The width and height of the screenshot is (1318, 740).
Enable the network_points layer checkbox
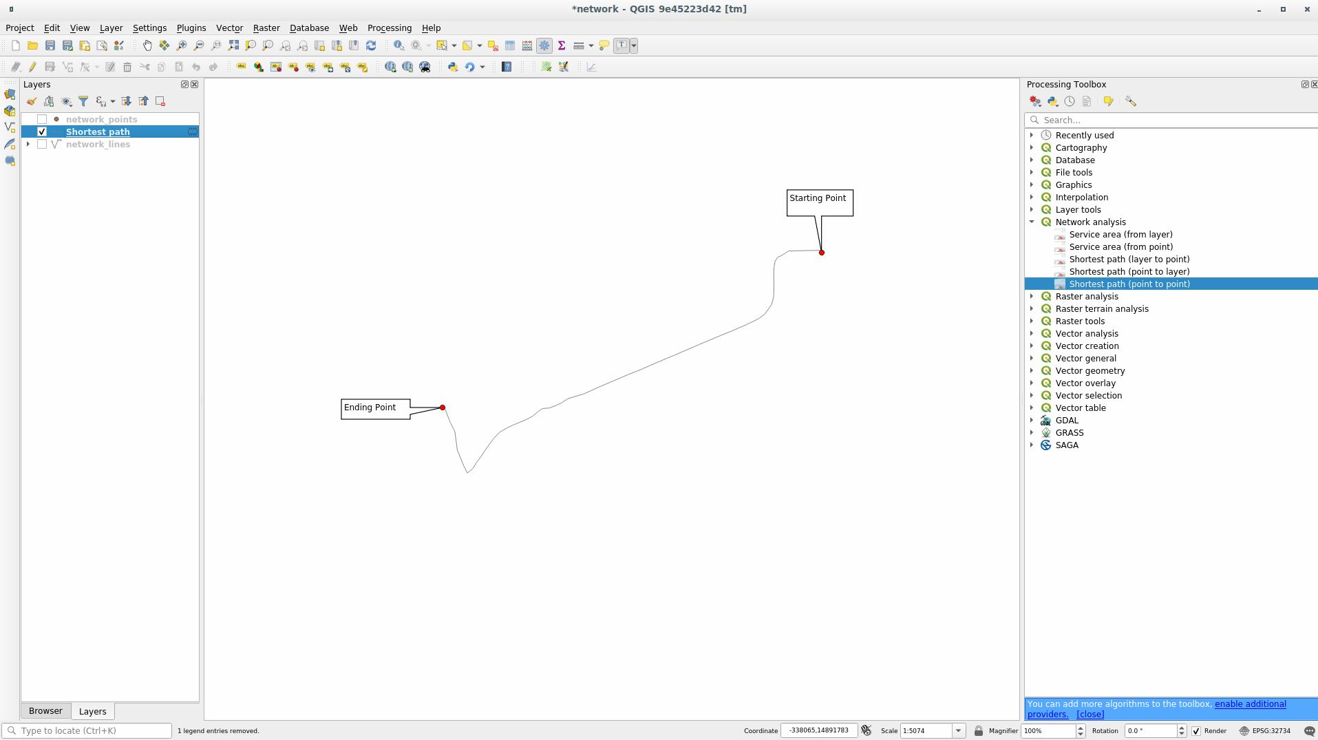42,119
